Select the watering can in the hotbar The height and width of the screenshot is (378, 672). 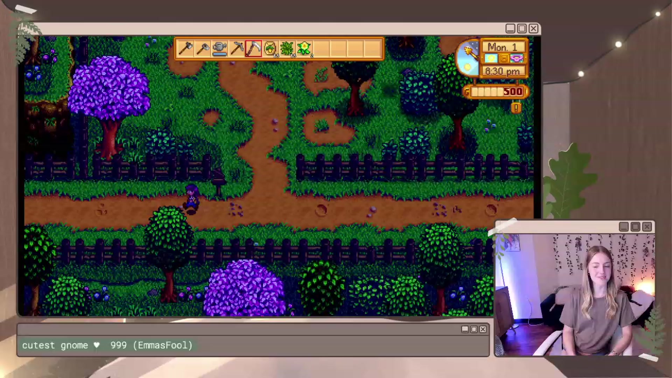(219, 48)
